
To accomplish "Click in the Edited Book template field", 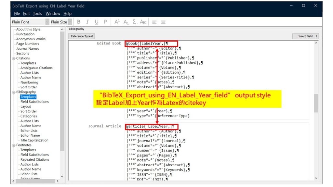I will [x=217, y=80].
